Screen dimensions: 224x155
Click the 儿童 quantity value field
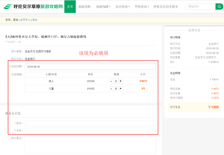pyautogui.click(x=116, y=89)
